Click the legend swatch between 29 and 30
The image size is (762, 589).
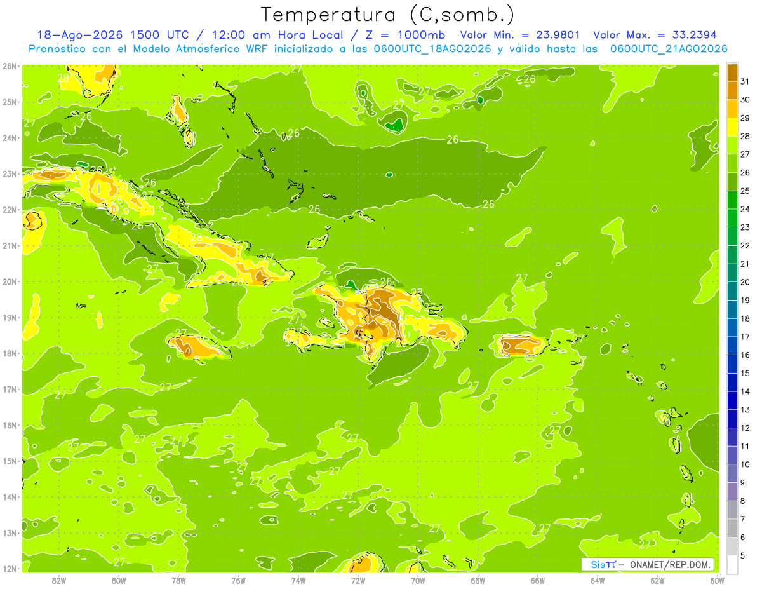pyautogui.click(x=732, y=109)
